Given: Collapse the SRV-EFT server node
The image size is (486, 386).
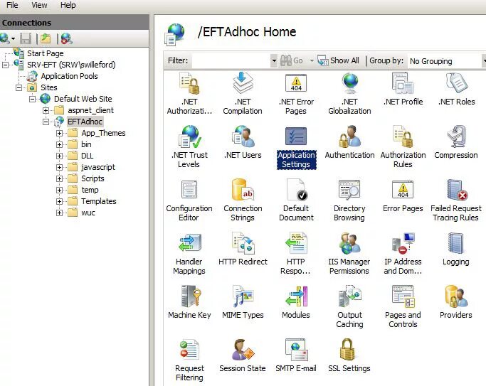Looking at the screenshot, I should pyautogui.click(x=5, y=65).
